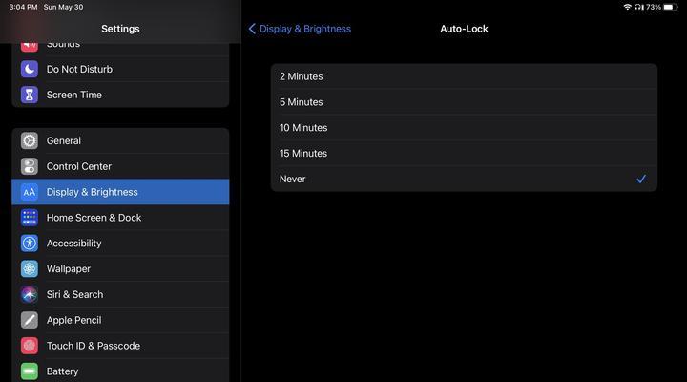Tap the Wallpaper flower icon
The height and width of the screenshot is (382, 687).
tap(30, 269)
